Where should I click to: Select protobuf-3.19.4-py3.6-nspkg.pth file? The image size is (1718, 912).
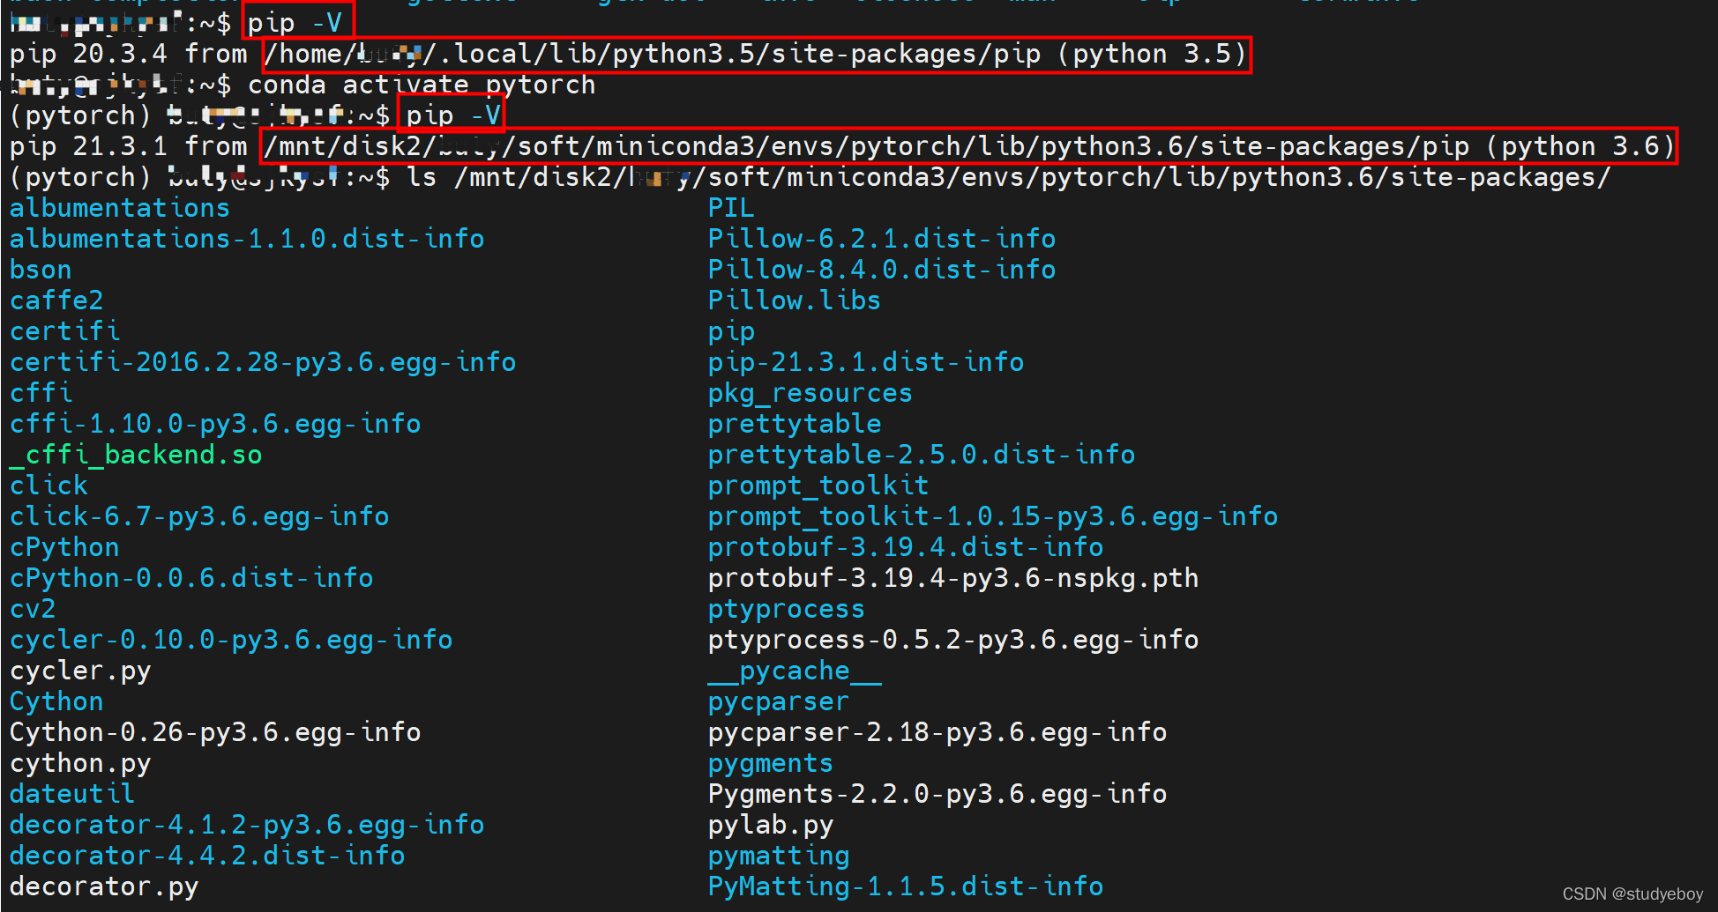953,578
